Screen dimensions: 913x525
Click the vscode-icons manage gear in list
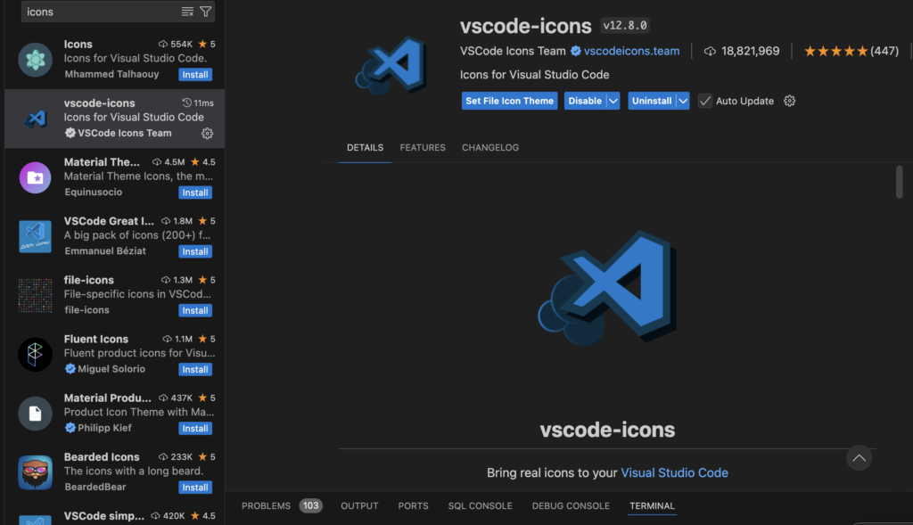point(207,134)
